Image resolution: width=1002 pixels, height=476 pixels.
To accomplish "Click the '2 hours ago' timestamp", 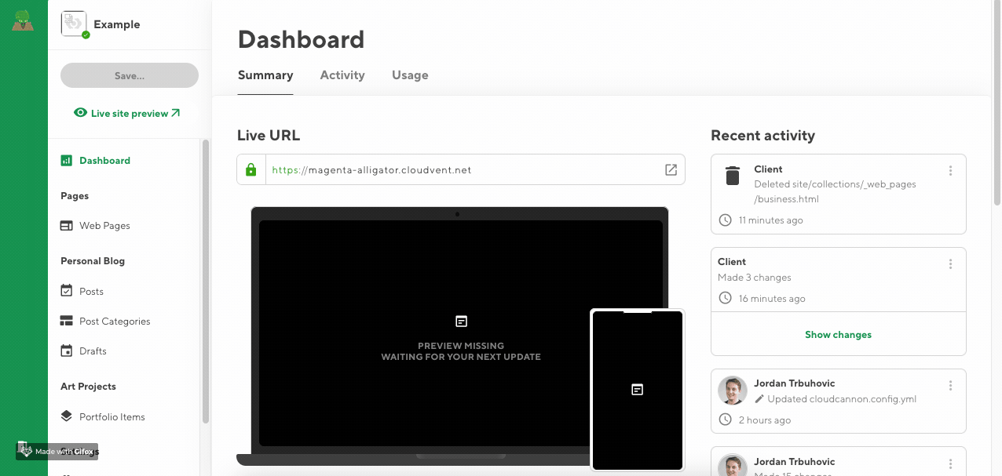I will (x=765, y=420).
